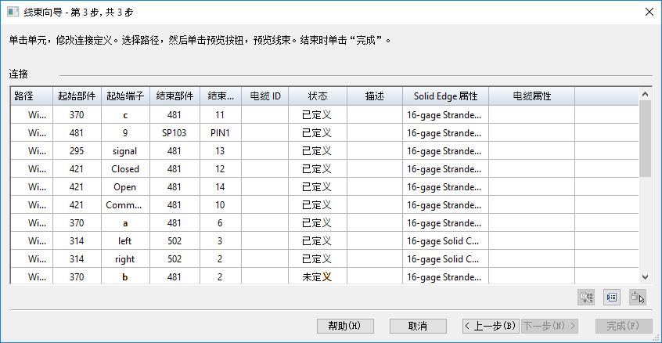Click the 起始部件 column header

(x=77, y=96)
